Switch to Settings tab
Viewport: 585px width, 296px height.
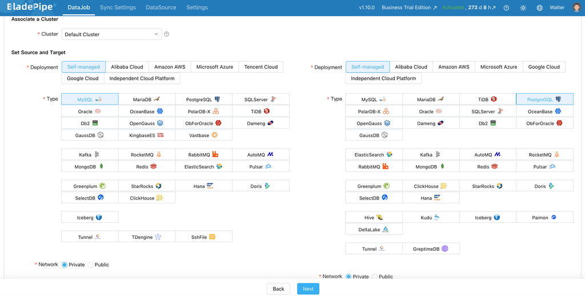coord(197,7)
